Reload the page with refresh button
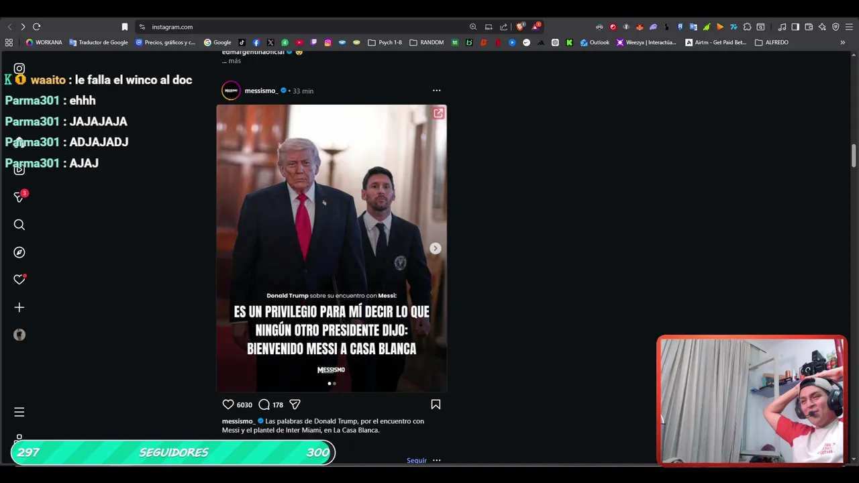 pyautogui.click(x=36, y=27)
